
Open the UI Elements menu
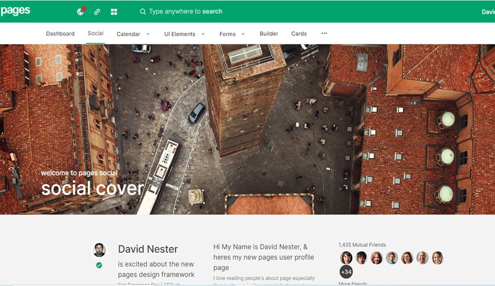pos(179,34)
